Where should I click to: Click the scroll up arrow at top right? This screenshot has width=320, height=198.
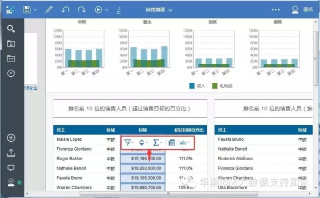[x=315, y=21]
